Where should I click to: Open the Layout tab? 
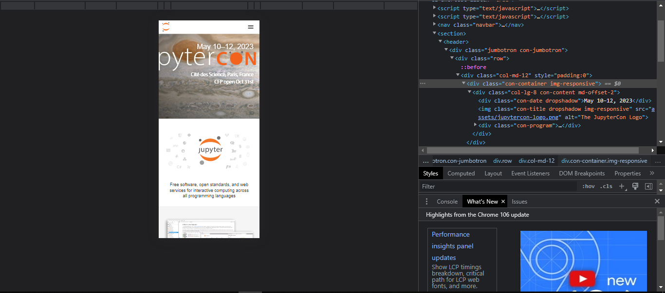[493, 173]
